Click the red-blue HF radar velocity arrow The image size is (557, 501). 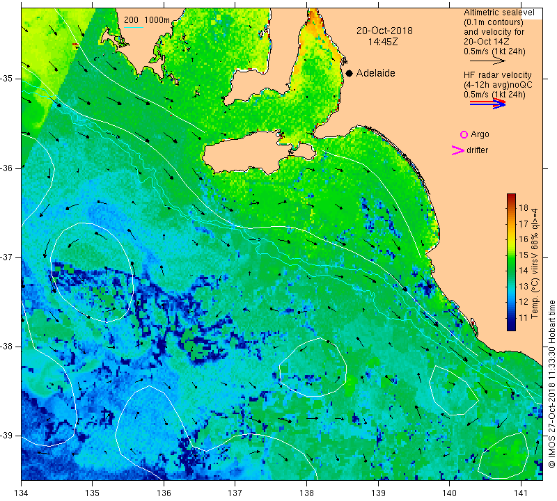pyautogui.click(x=487, y=103)
